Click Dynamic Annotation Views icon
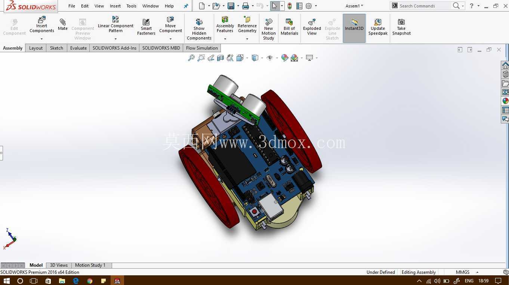This screenshot has height=285, width=509. [x=230, y=58]
